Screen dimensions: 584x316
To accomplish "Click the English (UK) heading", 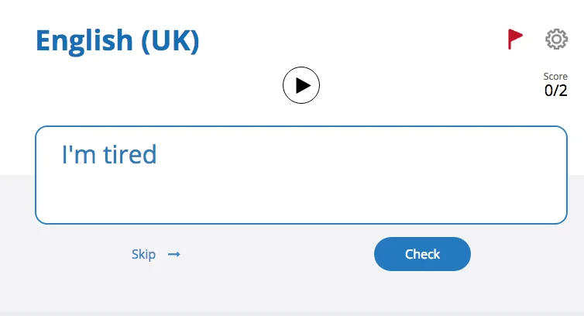I will click(x=118, y=40).
